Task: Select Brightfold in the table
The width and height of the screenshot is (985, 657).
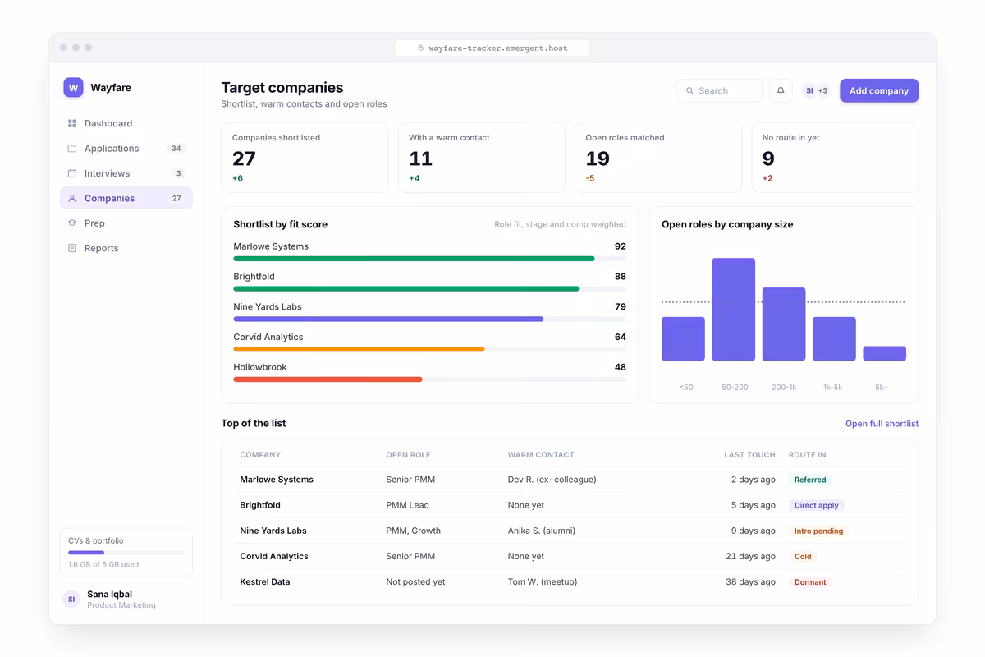Action: 260,505
